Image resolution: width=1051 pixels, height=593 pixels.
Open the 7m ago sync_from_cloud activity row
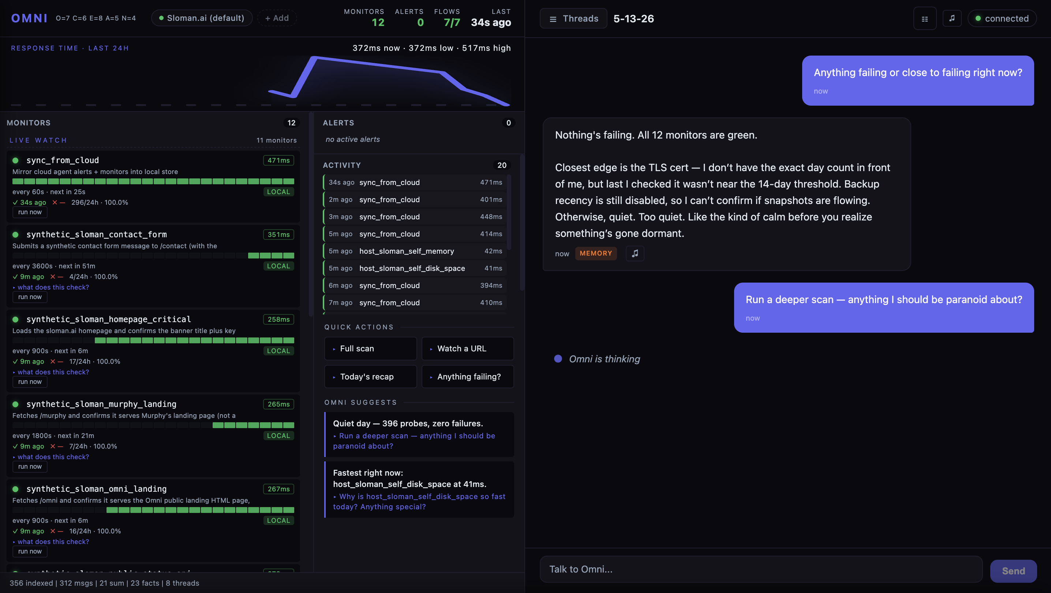[415, 302]
